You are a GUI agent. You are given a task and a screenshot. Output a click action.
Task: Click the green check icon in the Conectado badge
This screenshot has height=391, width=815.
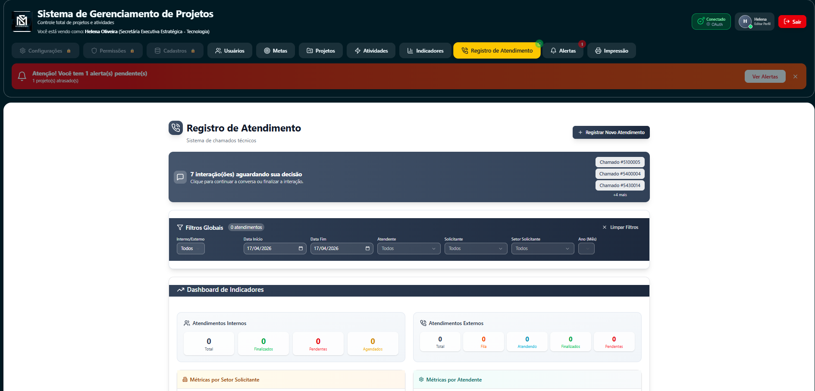700,22
